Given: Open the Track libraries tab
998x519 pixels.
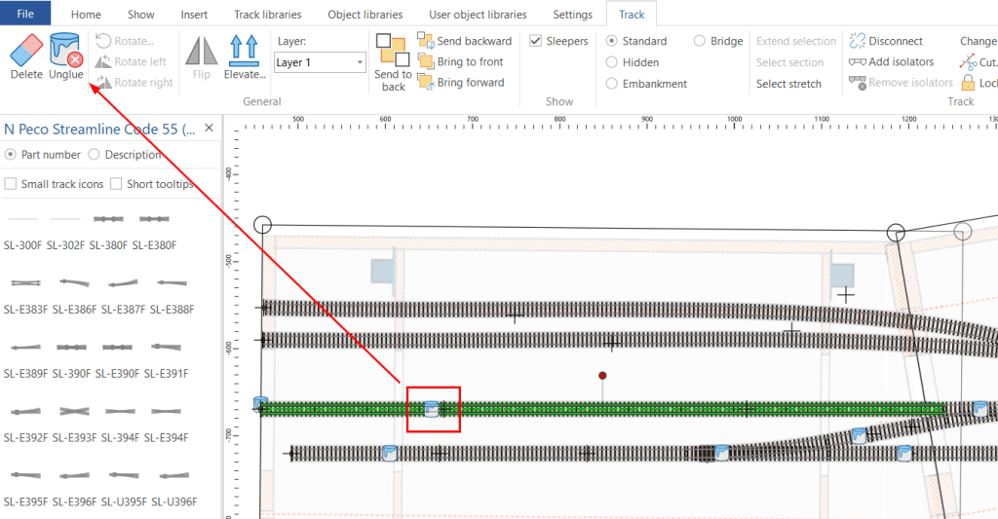Looking at the screenshot, I should click(x=267, y=15).
